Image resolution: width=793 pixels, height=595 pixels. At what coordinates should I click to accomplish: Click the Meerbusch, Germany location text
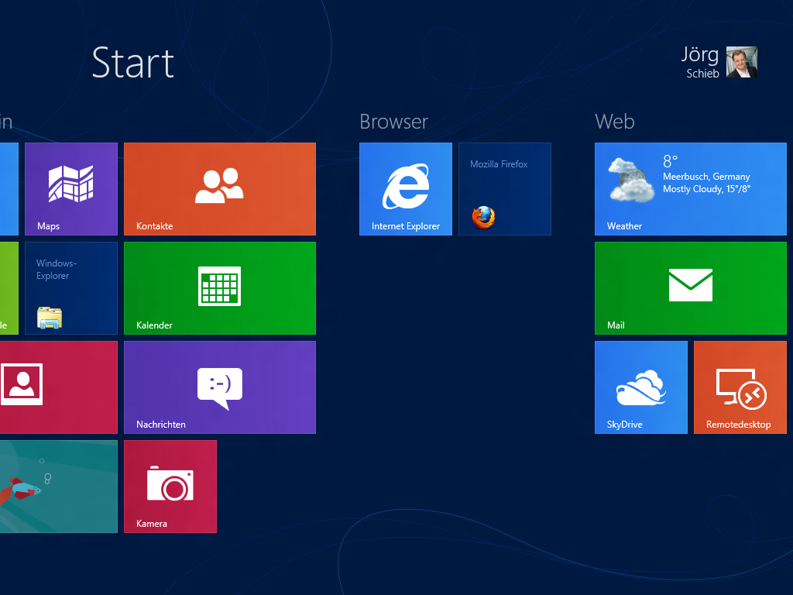tap(706, 177)
